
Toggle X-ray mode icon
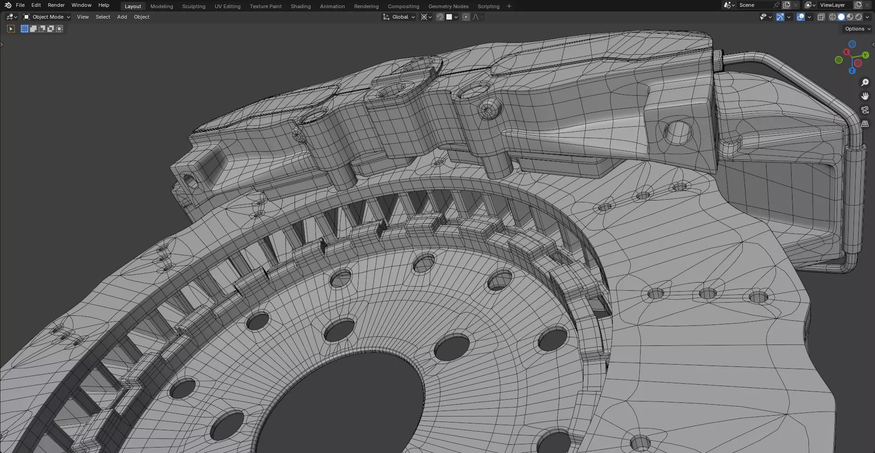click(821, 17)
